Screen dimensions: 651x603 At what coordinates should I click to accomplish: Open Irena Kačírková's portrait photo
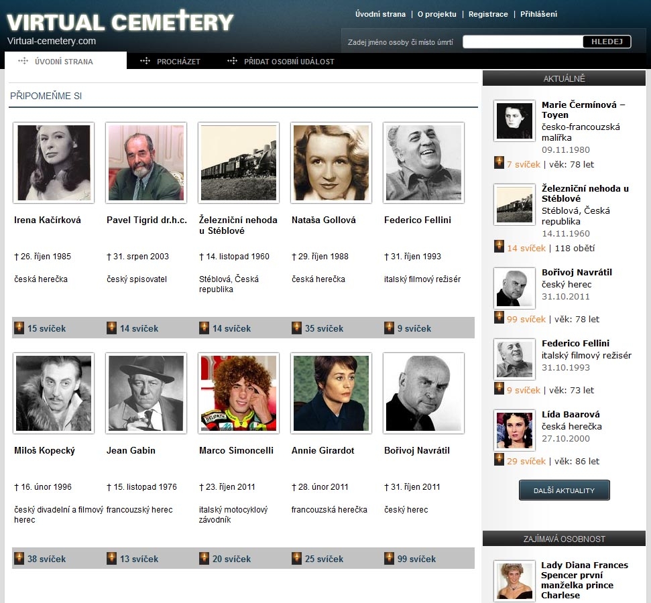[54, 163]
